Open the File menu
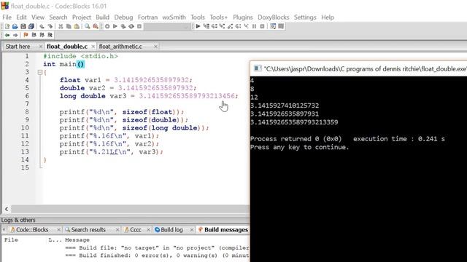 (7, 17)
